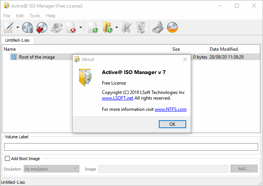
Task: Expand the arrow beside new ISO icon
Action: pos(18,27)
